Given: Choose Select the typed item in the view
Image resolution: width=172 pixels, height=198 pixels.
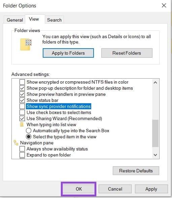Looking at the screenshot, I should 29,137.
